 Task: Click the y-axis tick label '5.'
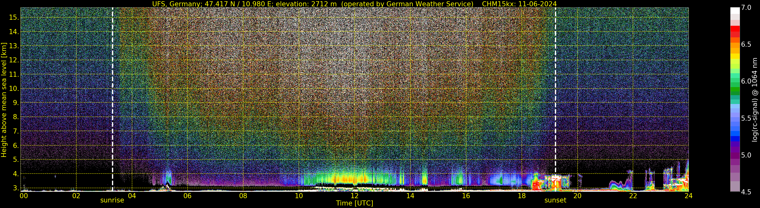[x=16, y=160]
